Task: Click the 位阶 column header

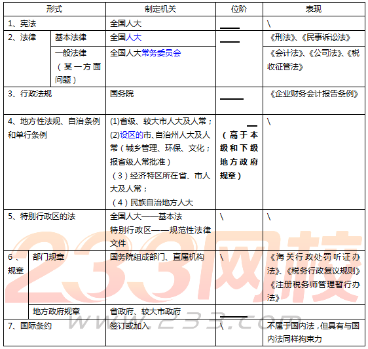Action: [239, 9]
